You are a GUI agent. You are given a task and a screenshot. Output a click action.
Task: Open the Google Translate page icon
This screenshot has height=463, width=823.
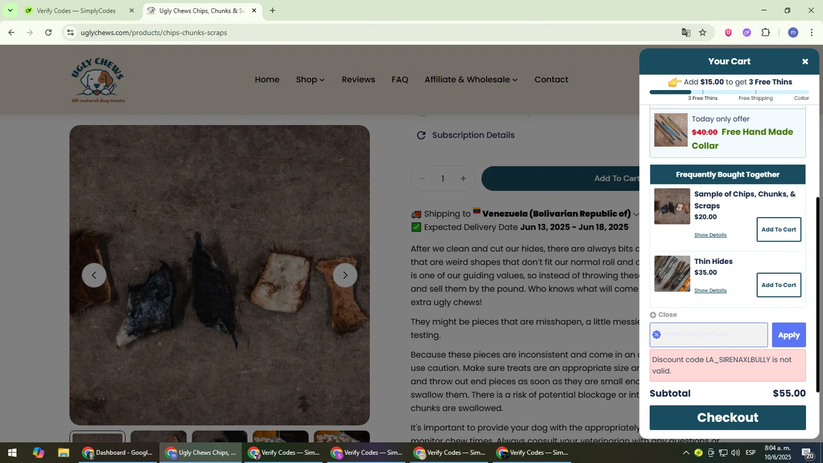click(686, 33)
